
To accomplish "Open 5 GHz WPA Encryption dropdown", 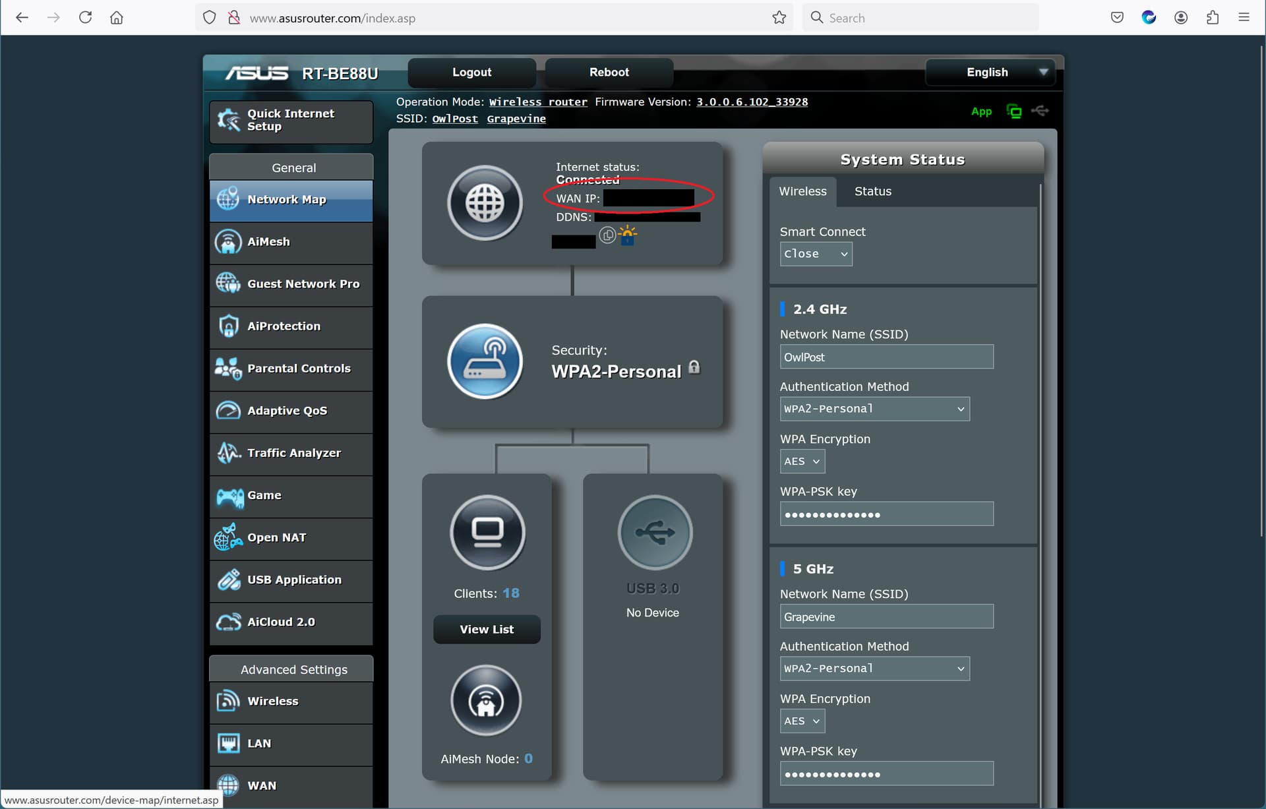I will click(802, 721).
